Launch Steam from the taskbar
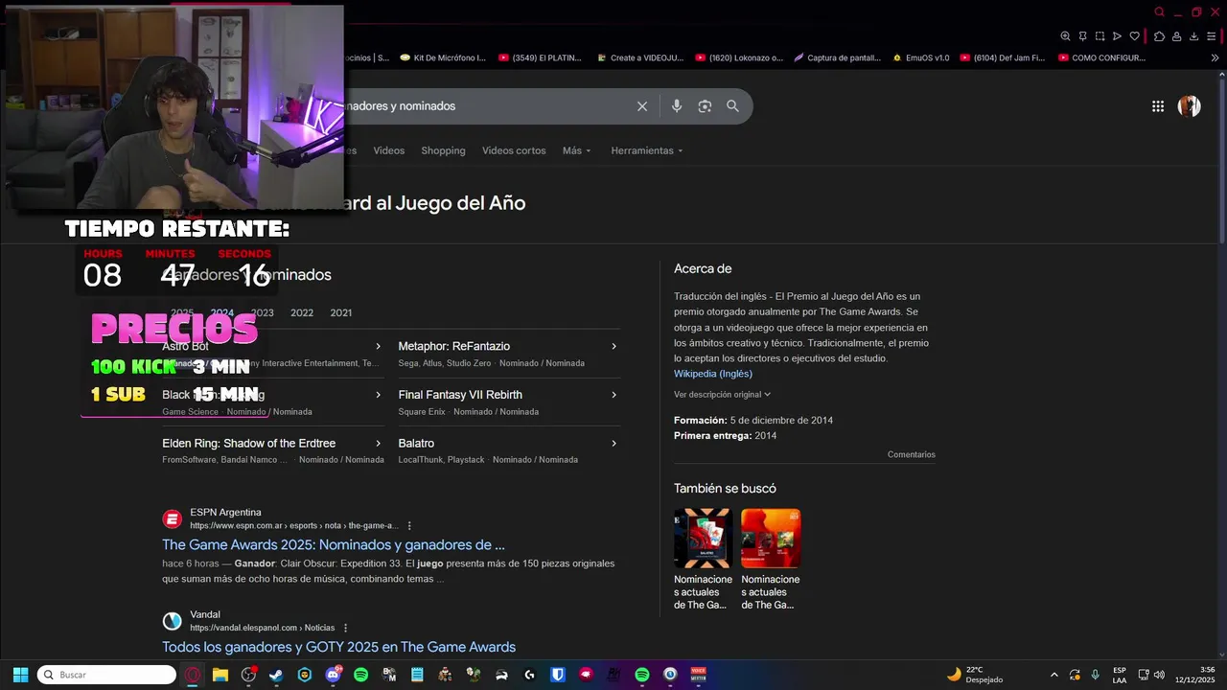Image resolution: width=1227 pixels, height=690 pixels. pyautogui.click(x=276, y=675)
